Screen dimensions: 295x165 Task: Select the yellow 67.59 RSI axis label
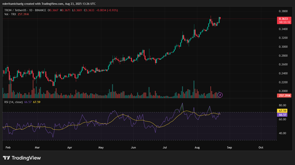click(283, 111)
